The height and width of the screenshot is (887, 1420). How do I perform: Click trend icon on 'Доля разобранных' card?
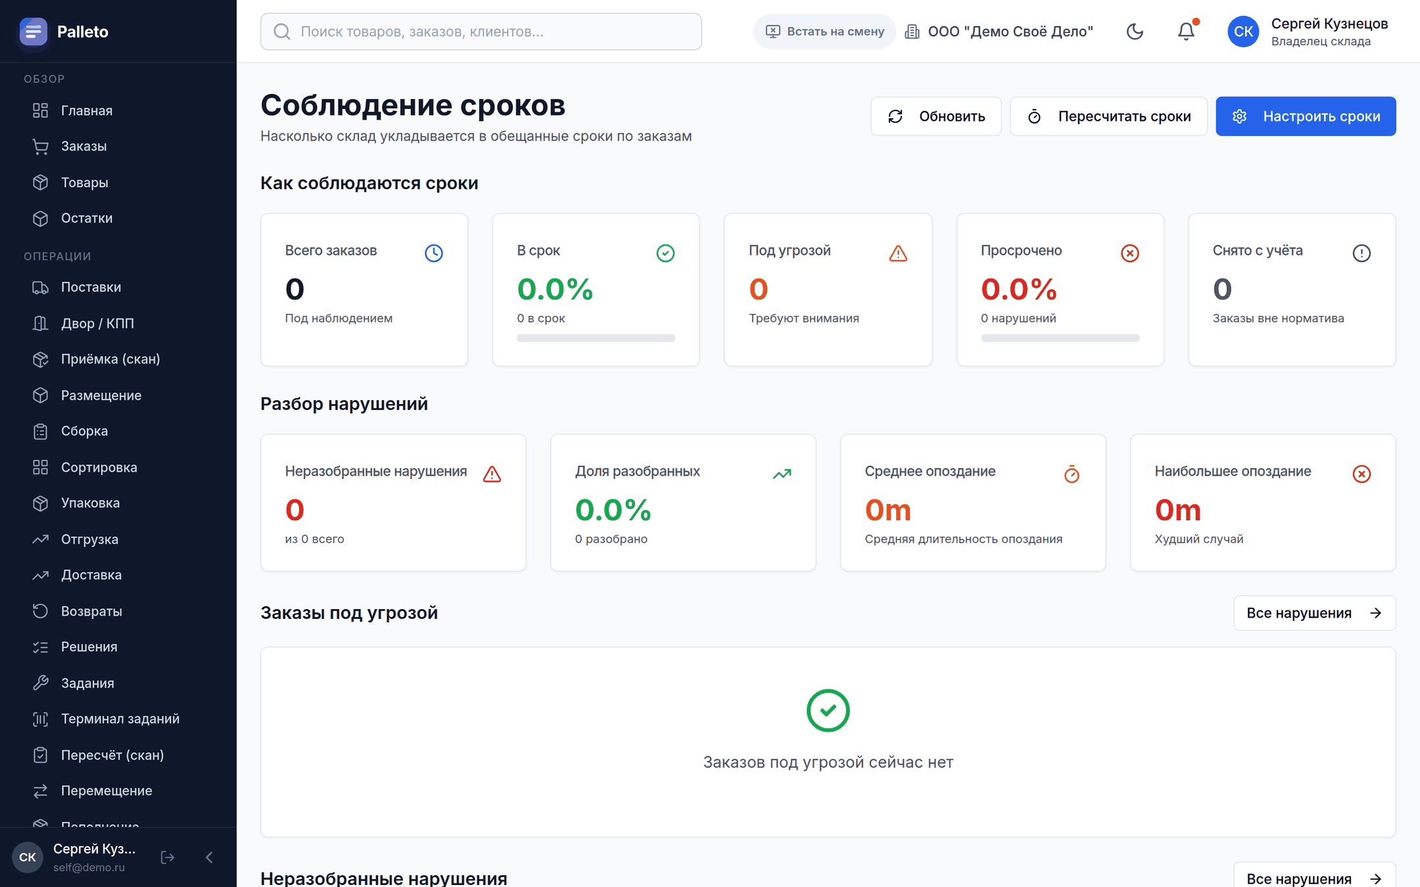(782, 474)
